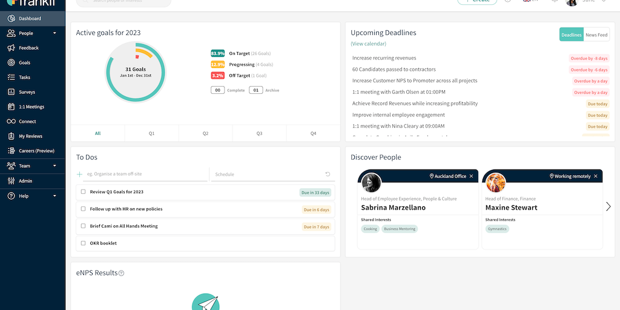Mark OKR booklet to-do as done
Viewport: 620px width, 310px height.
[x=84, y=243]
